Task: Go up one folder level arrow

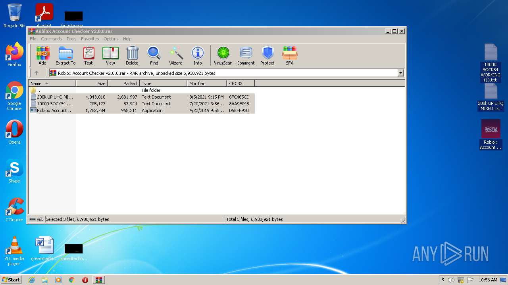Action: click(37, 73)
